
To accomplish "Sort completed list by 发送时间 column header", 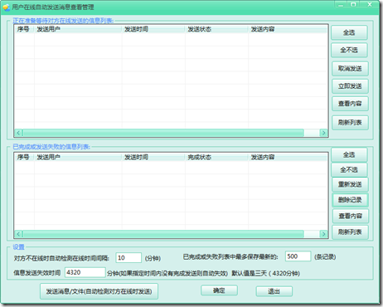I will tap(153, 157).
